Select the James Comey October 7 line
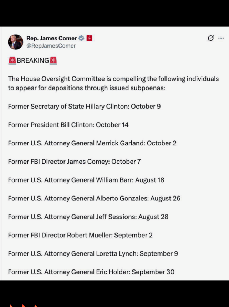 coord(74,162)
